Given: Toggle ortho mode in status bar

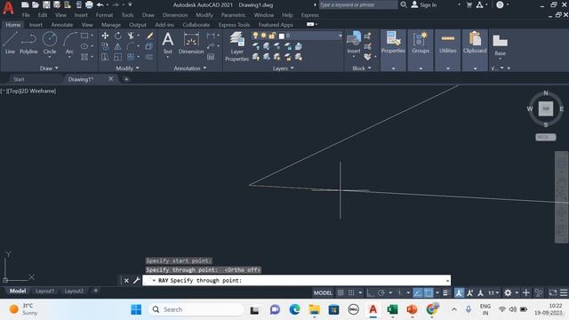Looking at the screenshot, I should point(370,292).
